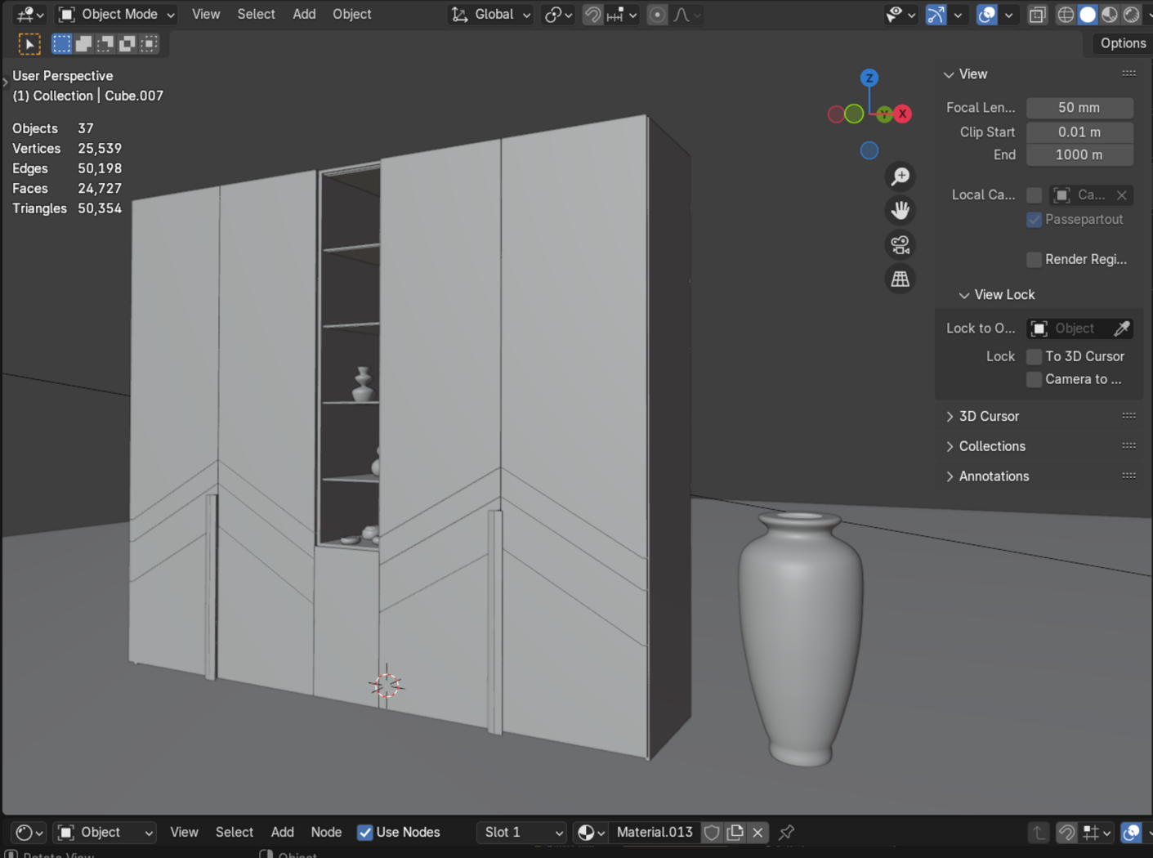Open the Object Mode dropdown
This screenshot has width=1153, height=858.
pos(118,15)
